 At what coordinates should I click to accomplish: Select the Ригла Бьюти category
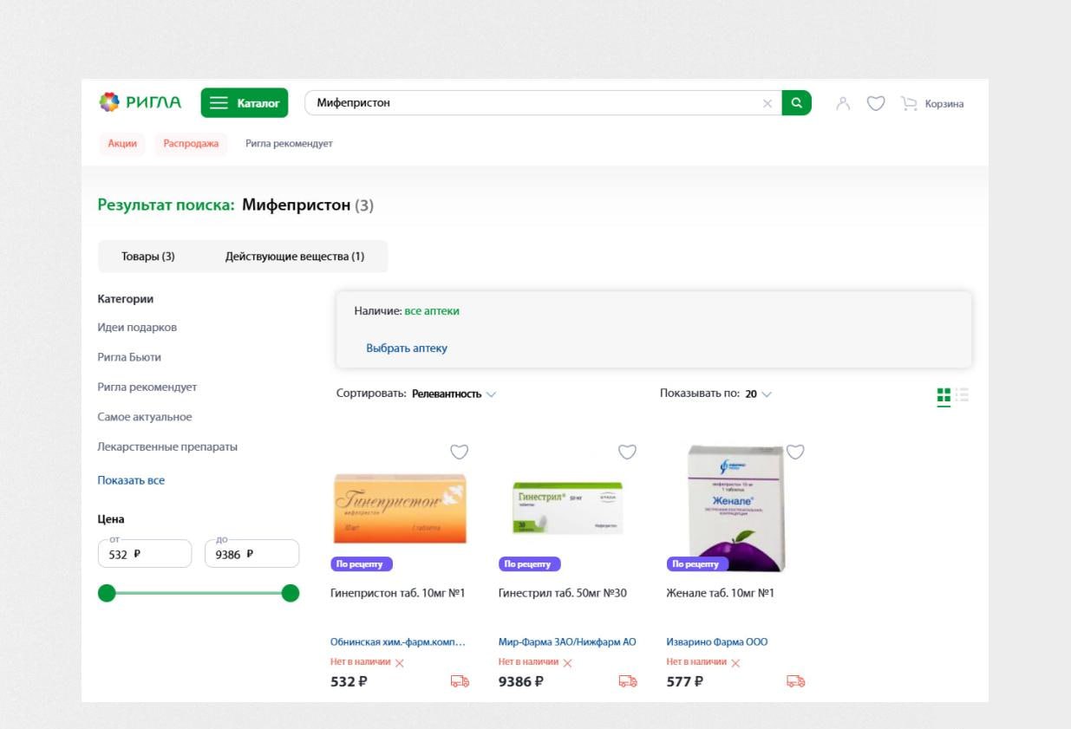(129, 357)
